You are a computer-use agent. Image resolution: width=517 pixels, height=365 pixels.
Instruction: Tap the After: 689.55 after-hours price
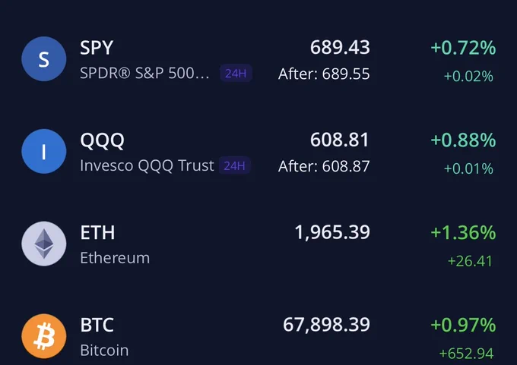(x=324, y=74)
